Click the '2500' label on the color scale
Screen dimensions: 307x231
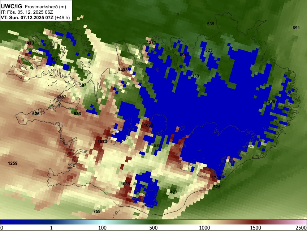pyautogui.click(x=301, y=228)
